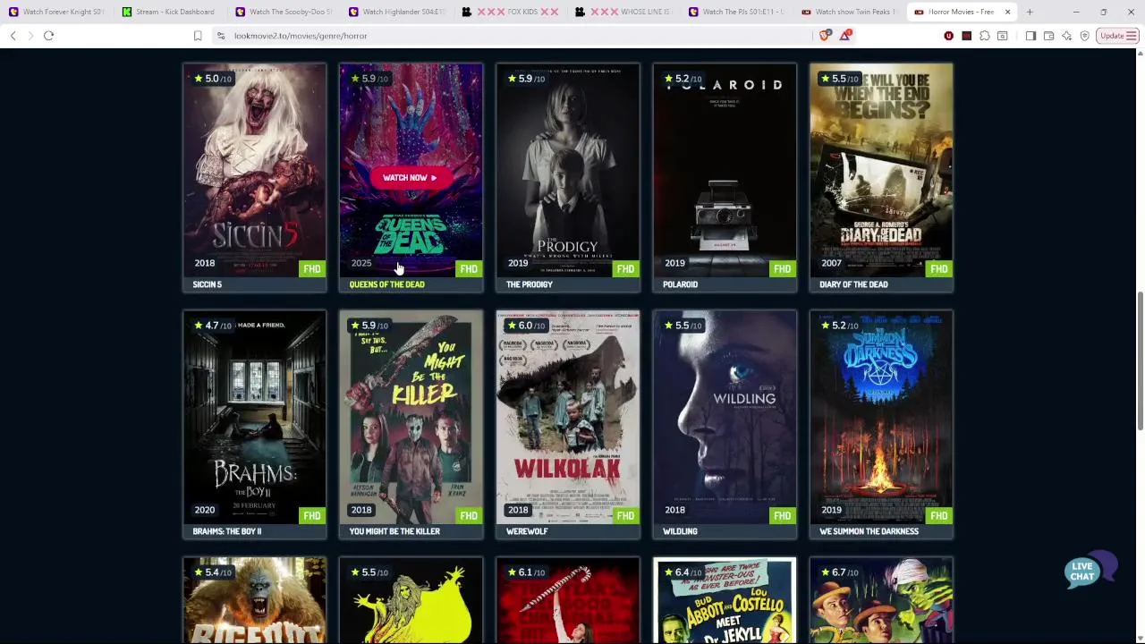Switch to the Watch Highlander S04 tab

tap(395, 12)
